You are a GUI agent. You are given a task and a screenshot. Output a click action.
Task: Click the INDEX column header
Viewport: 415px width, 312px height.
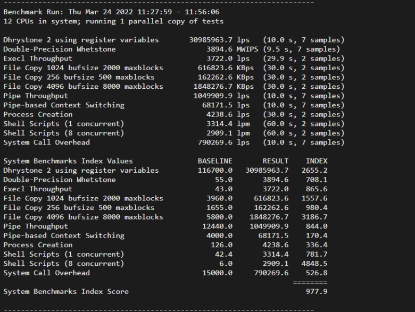coord(317,161)
